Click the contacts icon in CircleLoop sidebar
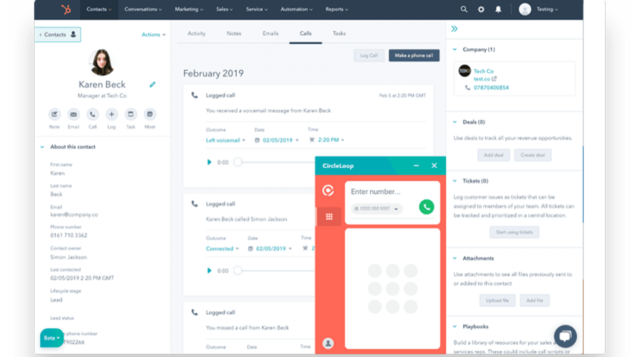Screen dimensions: 634x357 tap(328, 344)
